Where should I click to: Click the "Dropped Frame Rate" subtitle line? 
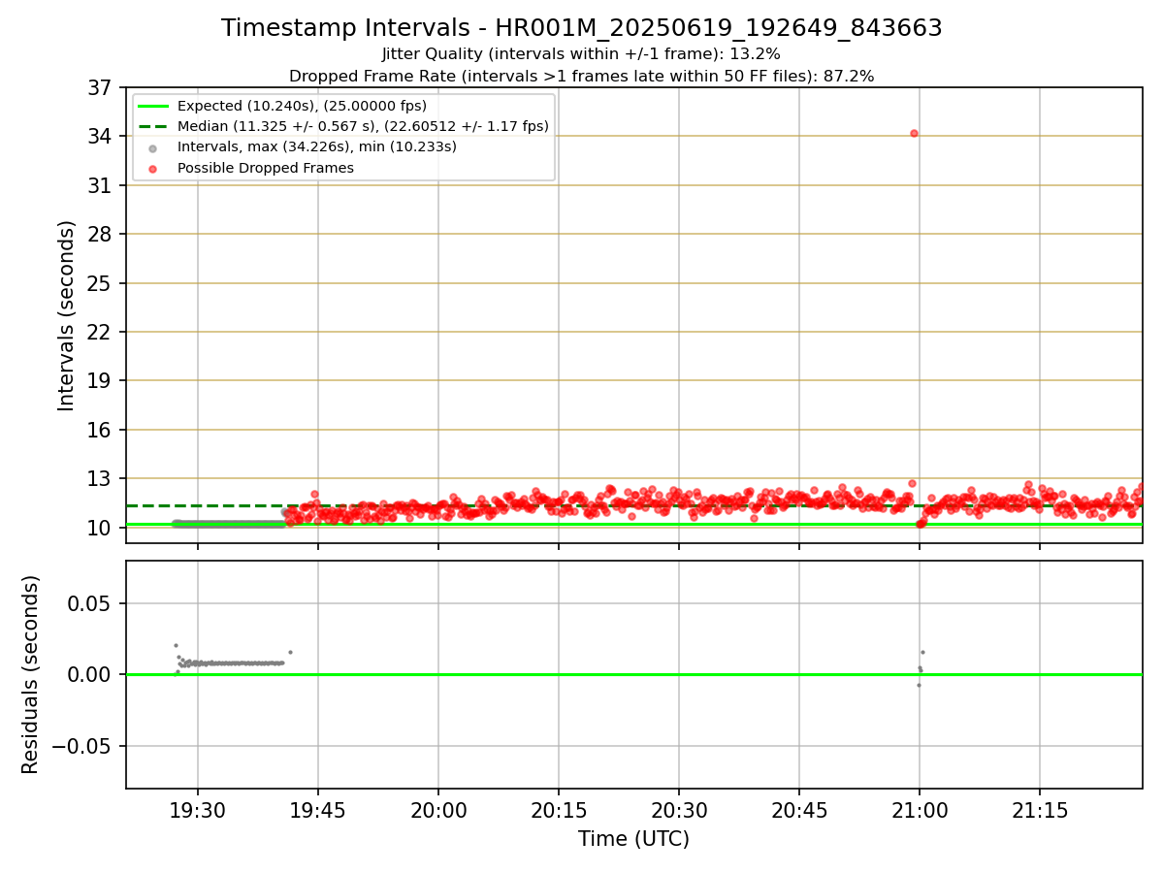tap(582, 76)
